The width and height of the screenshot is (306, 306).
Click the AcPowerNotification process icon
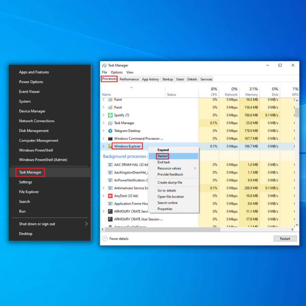click(110, 180)
